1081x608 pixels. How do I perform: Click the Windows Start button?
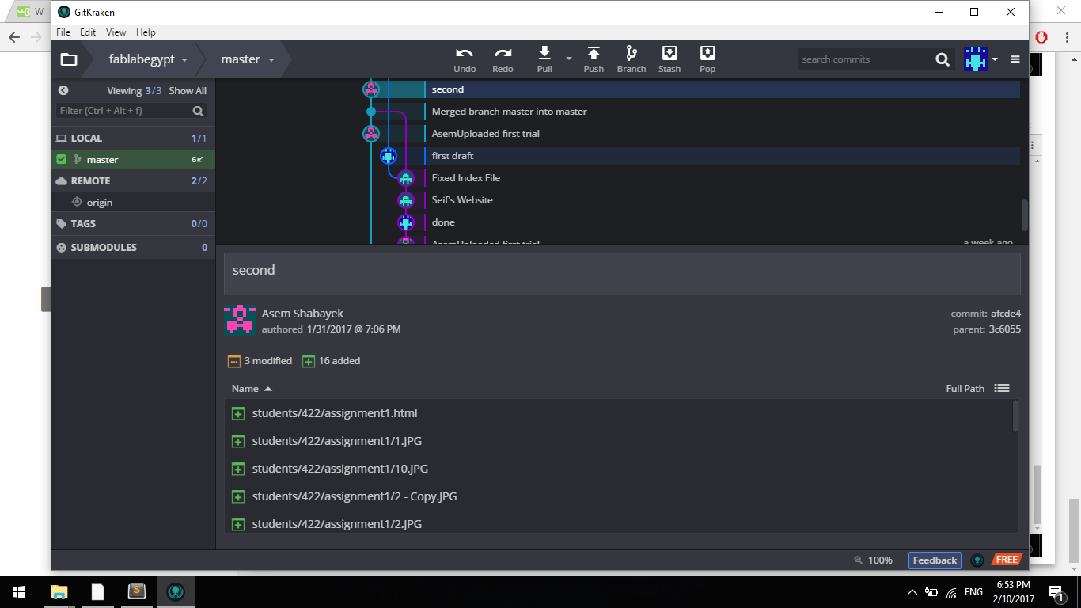point(19,591)
